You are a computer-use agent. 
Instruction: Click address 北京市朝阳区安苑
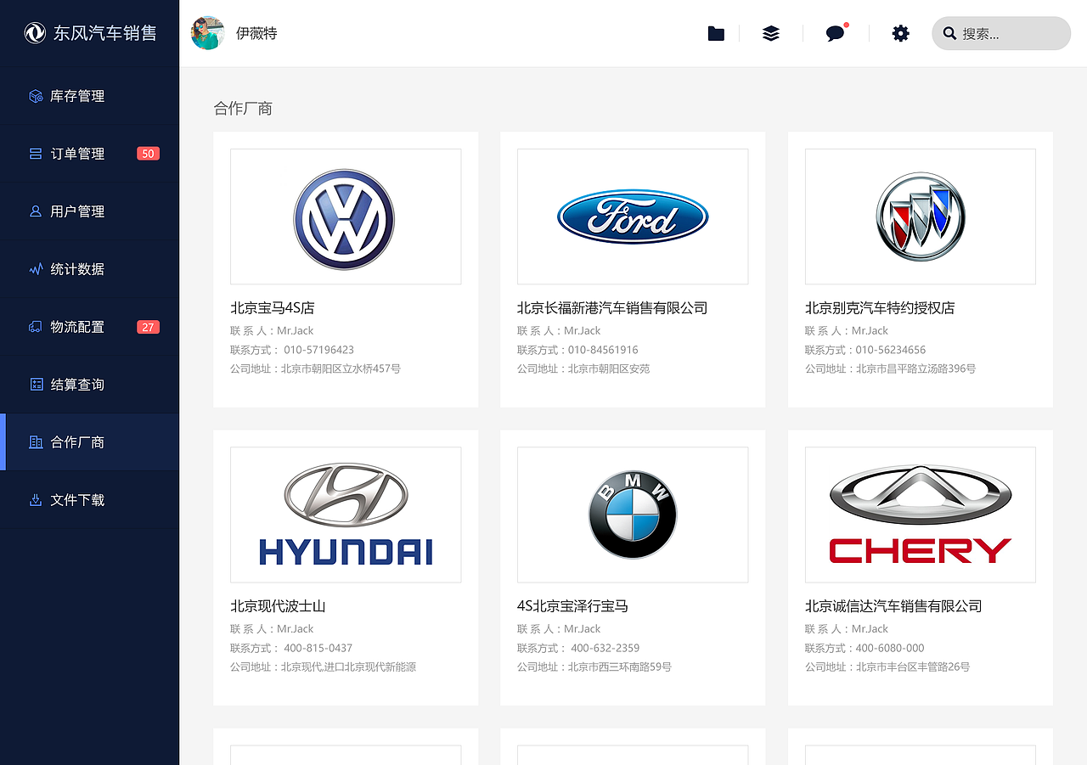point(609,368)
